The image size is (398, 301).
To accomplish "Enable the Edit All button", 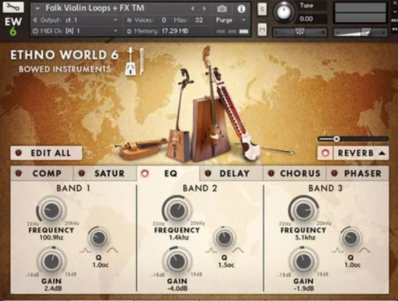I will [46, 153].
